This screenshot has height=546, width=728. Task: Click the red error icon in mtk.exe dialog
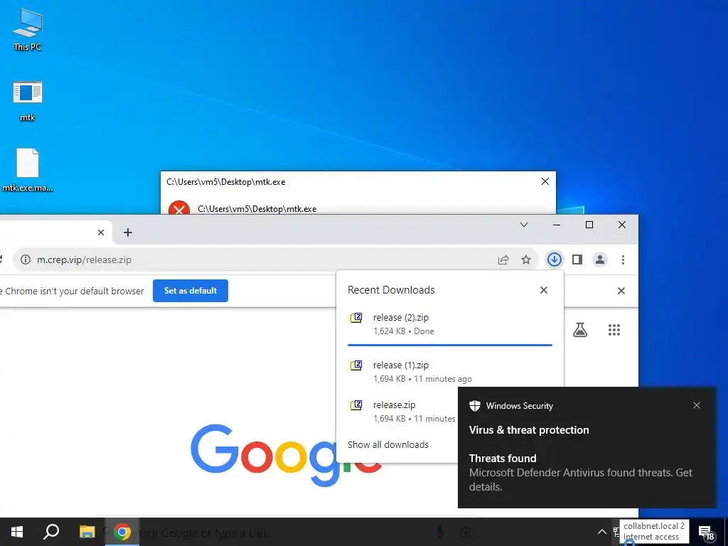tap(178, 208)
